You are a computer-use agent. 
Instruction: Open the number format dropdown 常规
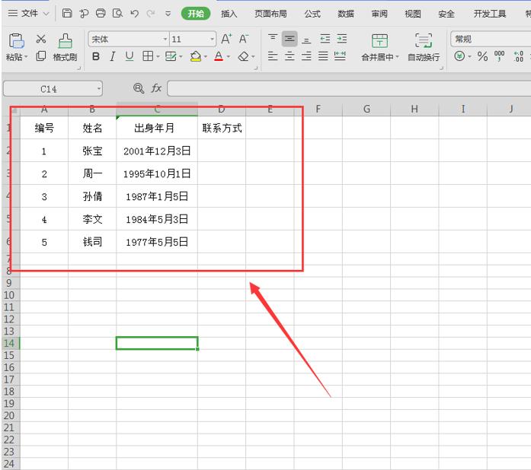click(x=491, y=40)
